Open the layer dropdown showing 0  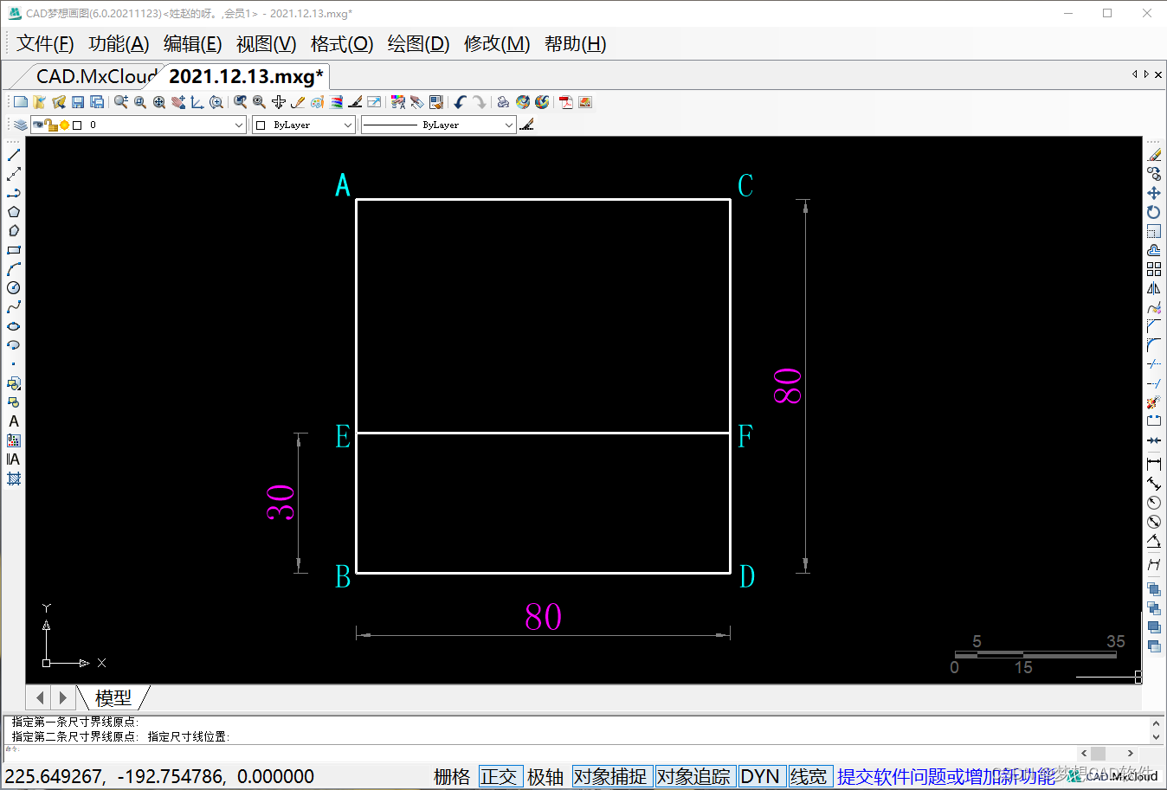click(139, 125)
